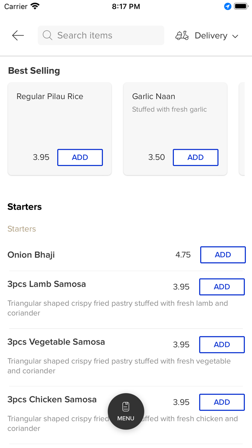Expand the Delivery dropdown chevron
Image resolution: width=252 pixels, height=448 pixels.
235,36
